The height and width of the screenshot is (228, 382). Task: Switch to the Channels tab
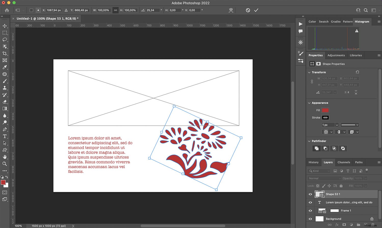click(344, 162)
